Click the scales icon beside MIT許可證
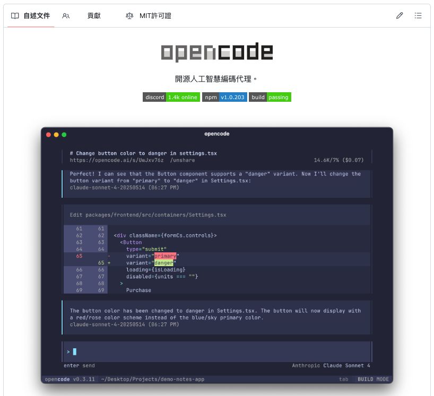The image size is (434, 396). (x=129, y=16)
